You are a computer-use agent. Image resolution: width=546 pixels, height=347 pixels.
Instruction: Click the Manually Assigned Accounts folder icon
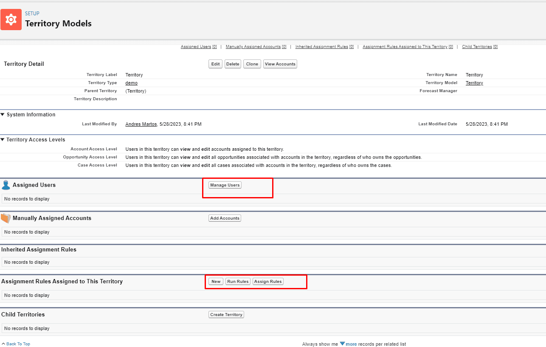click(x=6, y=218)
